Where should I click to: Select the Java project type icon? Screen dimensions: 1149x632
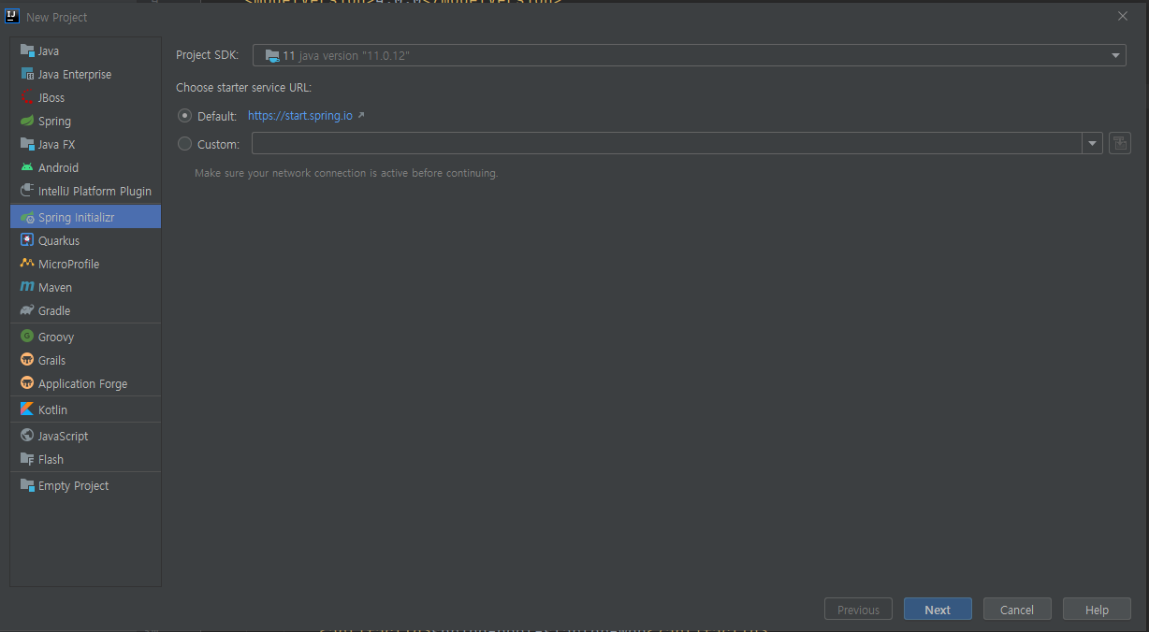pyautogui.click(x=27, y=50)
